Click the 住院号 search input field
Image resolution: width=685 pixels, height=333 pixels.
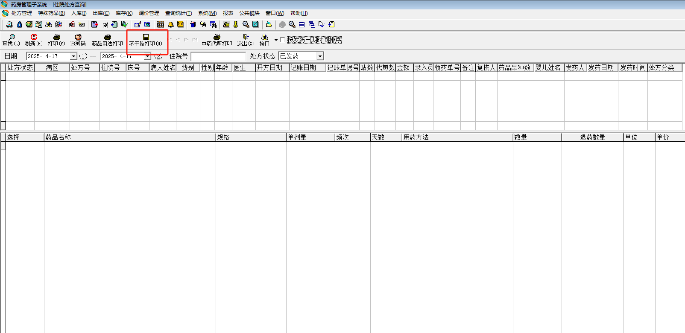coord(219,56)
